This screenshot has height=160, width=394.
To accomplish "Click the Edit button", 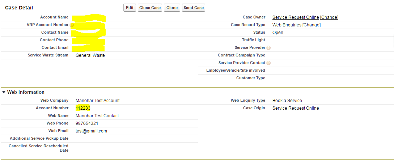I will (x=130, y=8).
